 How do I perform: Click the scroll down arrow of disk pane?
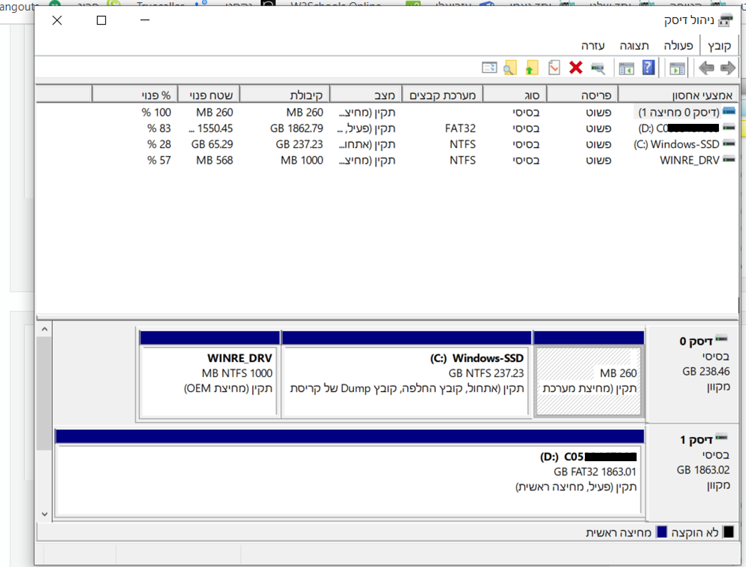point(44,514)
